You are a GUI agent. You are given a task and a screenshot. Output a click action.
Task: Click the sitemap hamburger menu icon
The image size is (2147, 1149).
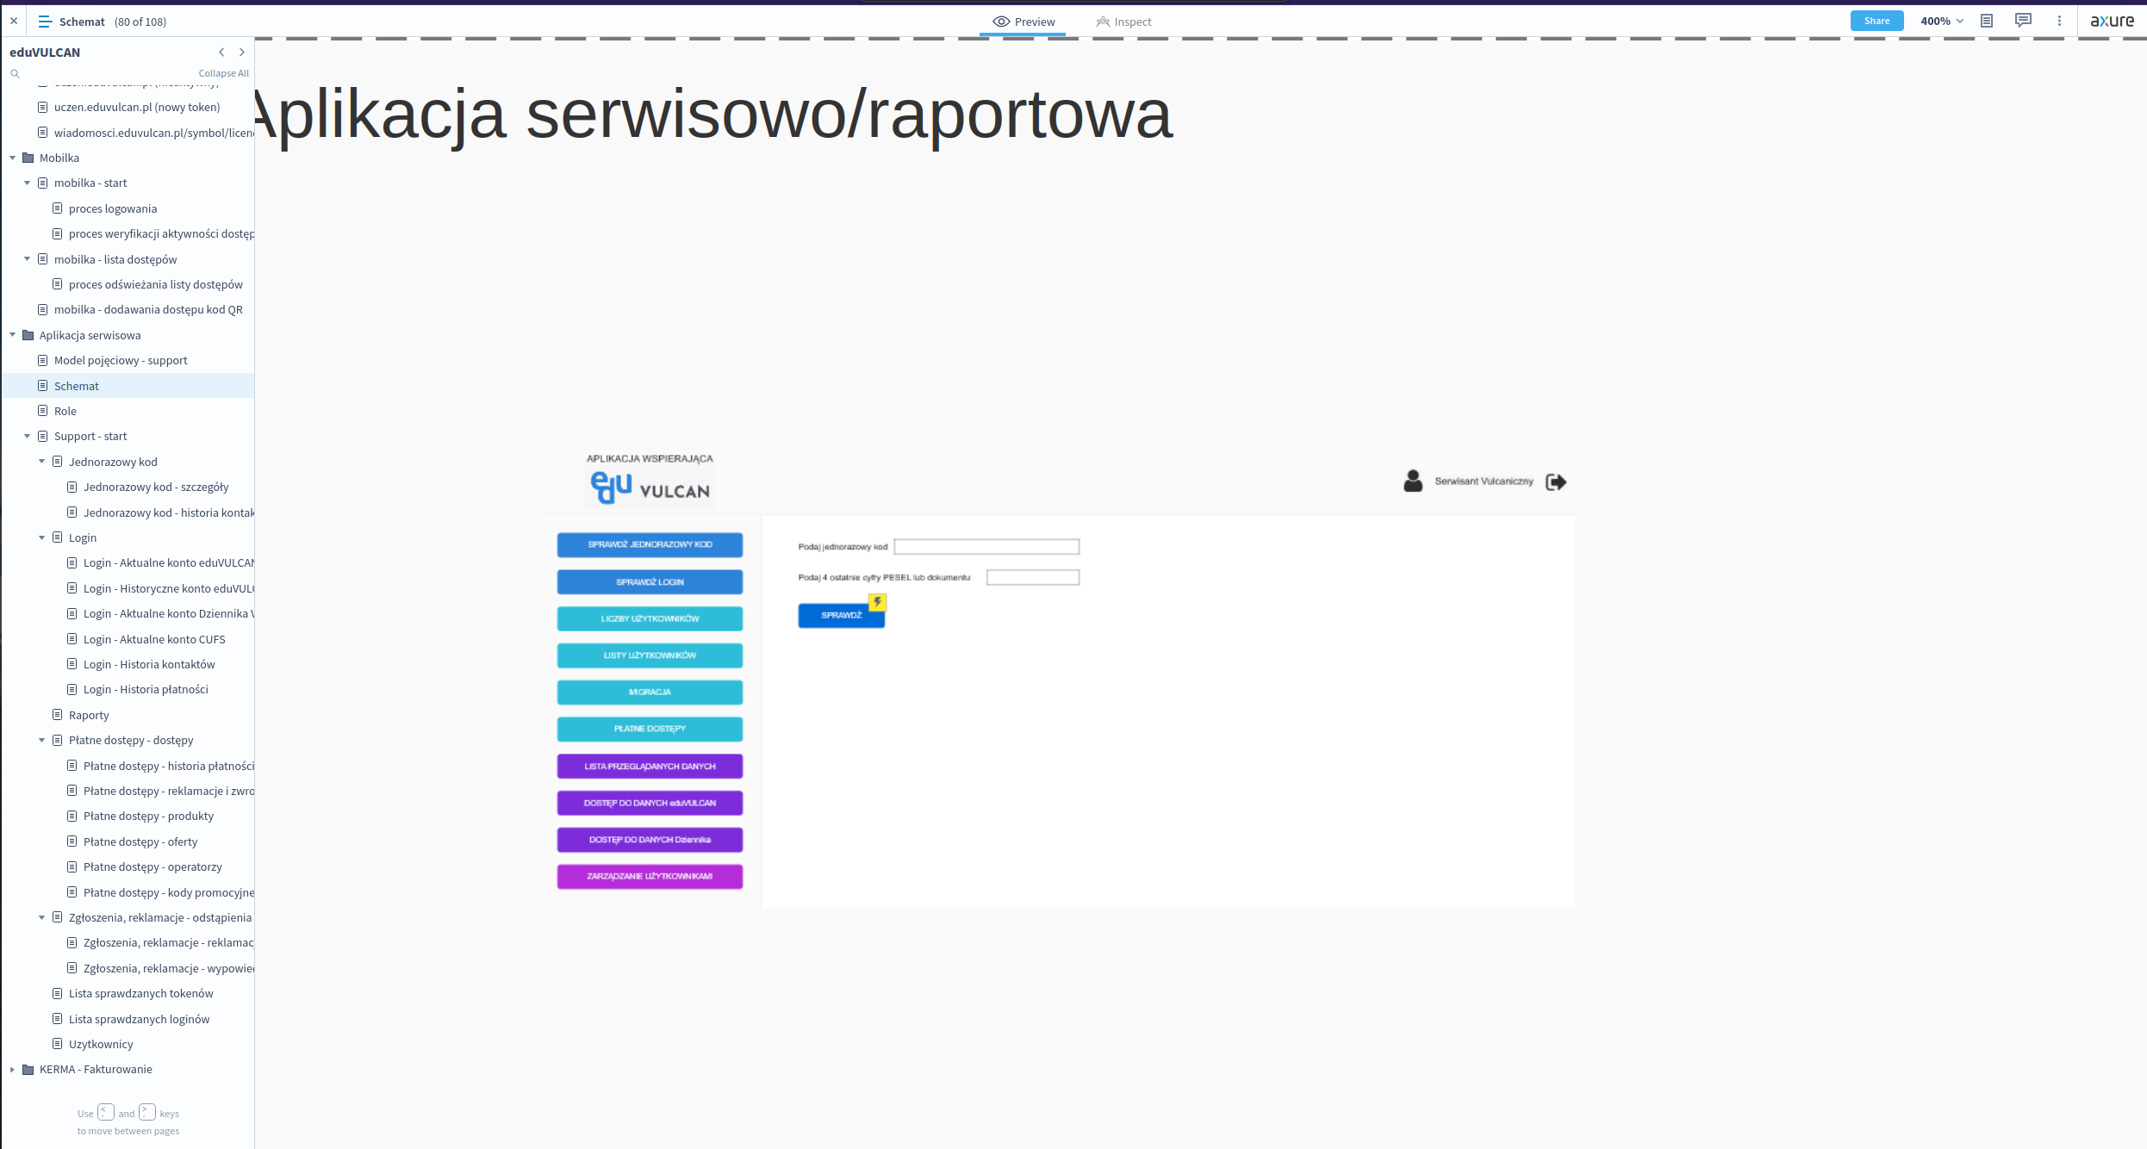click(45, 22)
